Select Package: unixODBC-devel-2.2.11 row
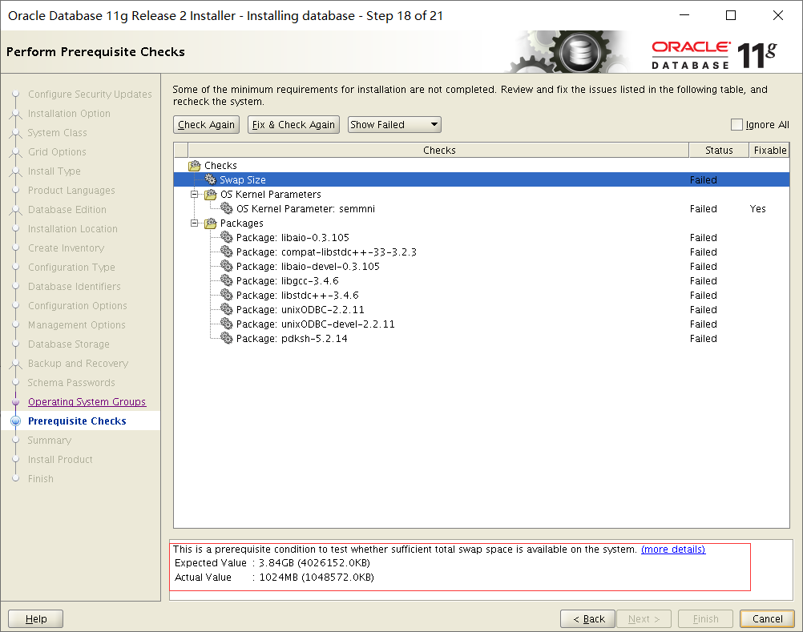 pyautogui.click(x=482, y=324)
